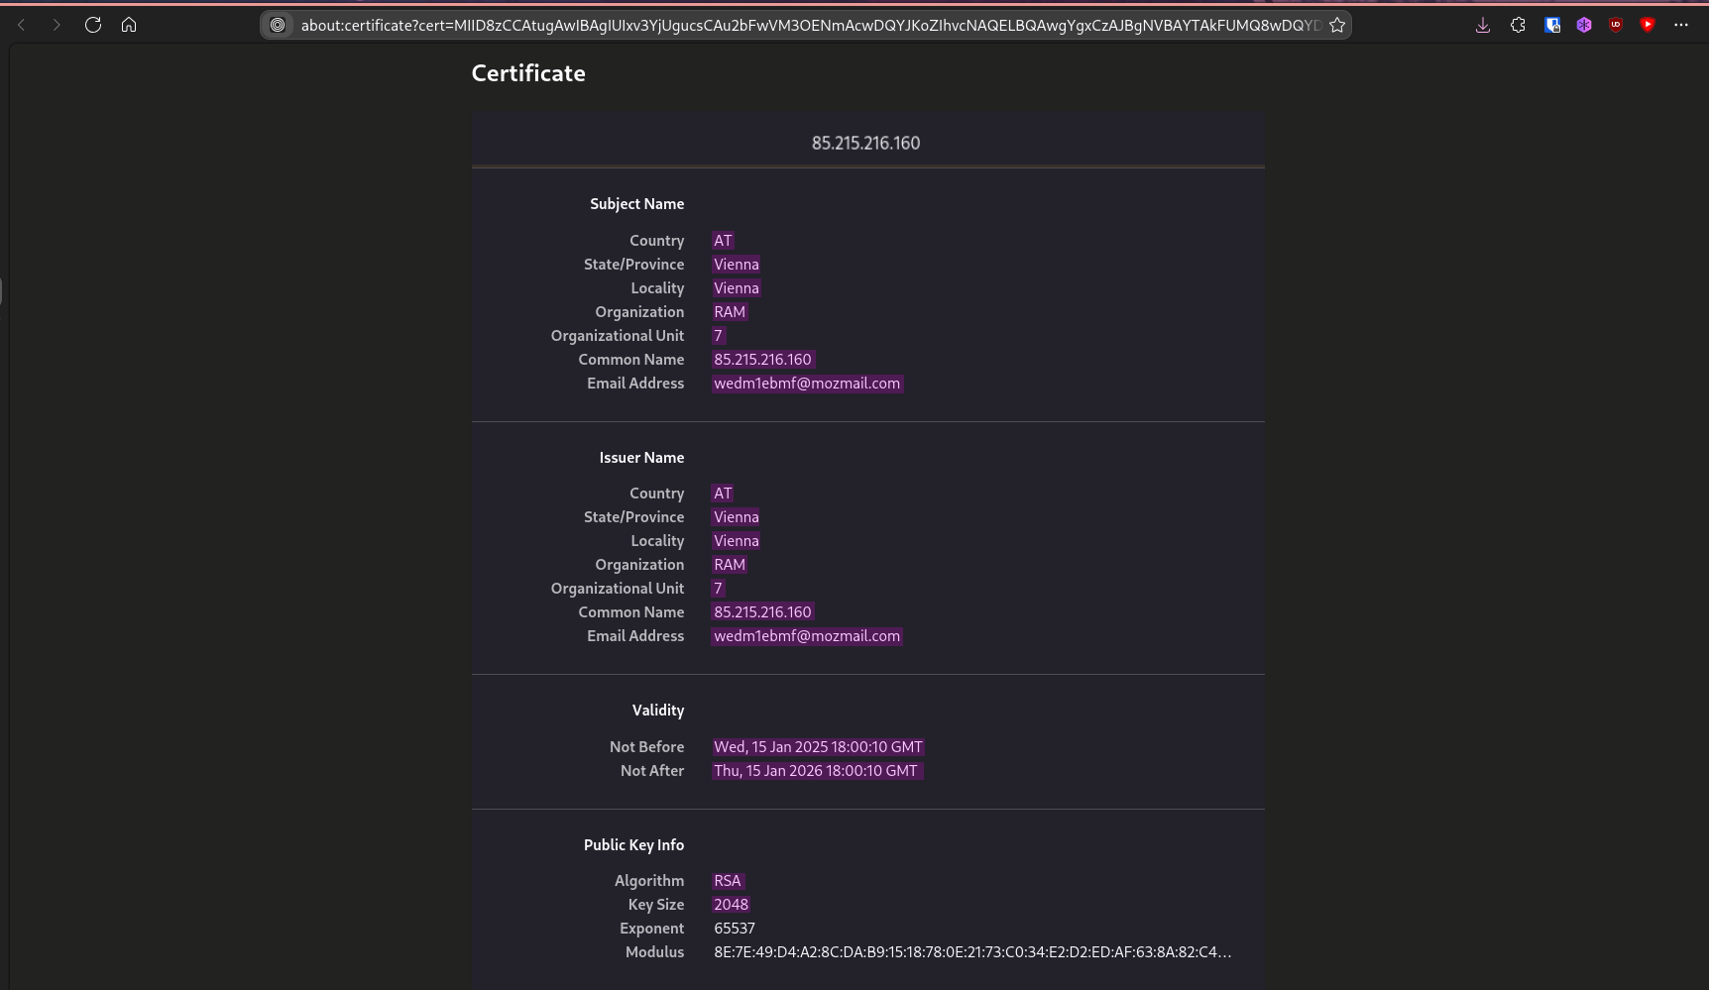
Task: Click Subject Name Organization value RAM
Action: (730, 312)
